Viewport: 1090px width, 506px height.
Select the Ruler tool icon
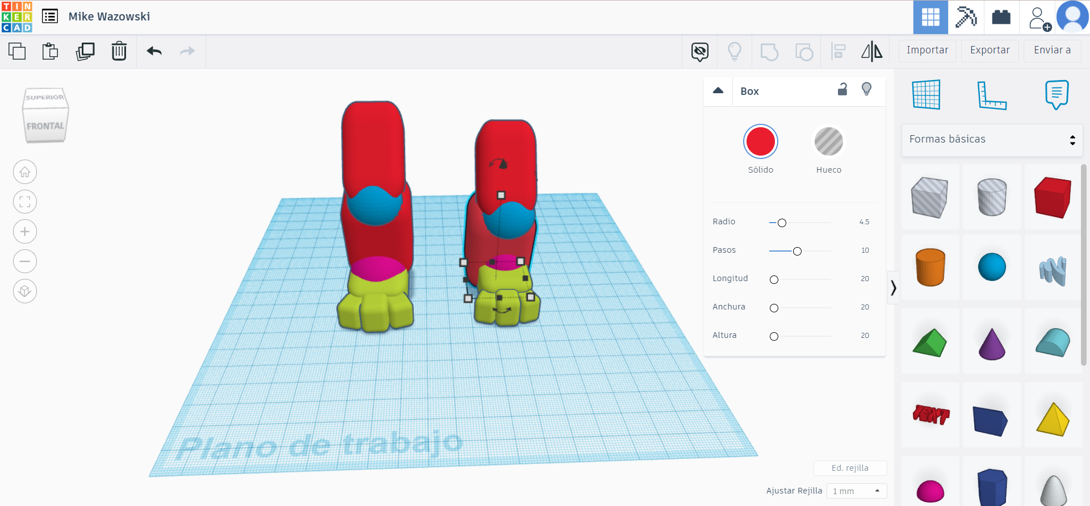coord(992,95)
